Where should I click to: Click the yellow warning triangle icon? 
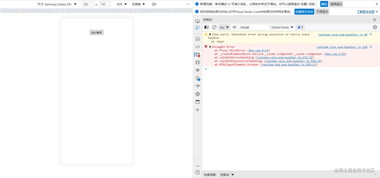(x=206, y=34)
